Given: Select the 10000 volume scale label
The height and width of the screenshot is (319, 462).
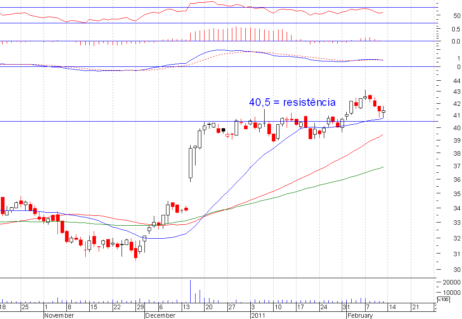Looking at the screenshot, I should coord(452,293).
